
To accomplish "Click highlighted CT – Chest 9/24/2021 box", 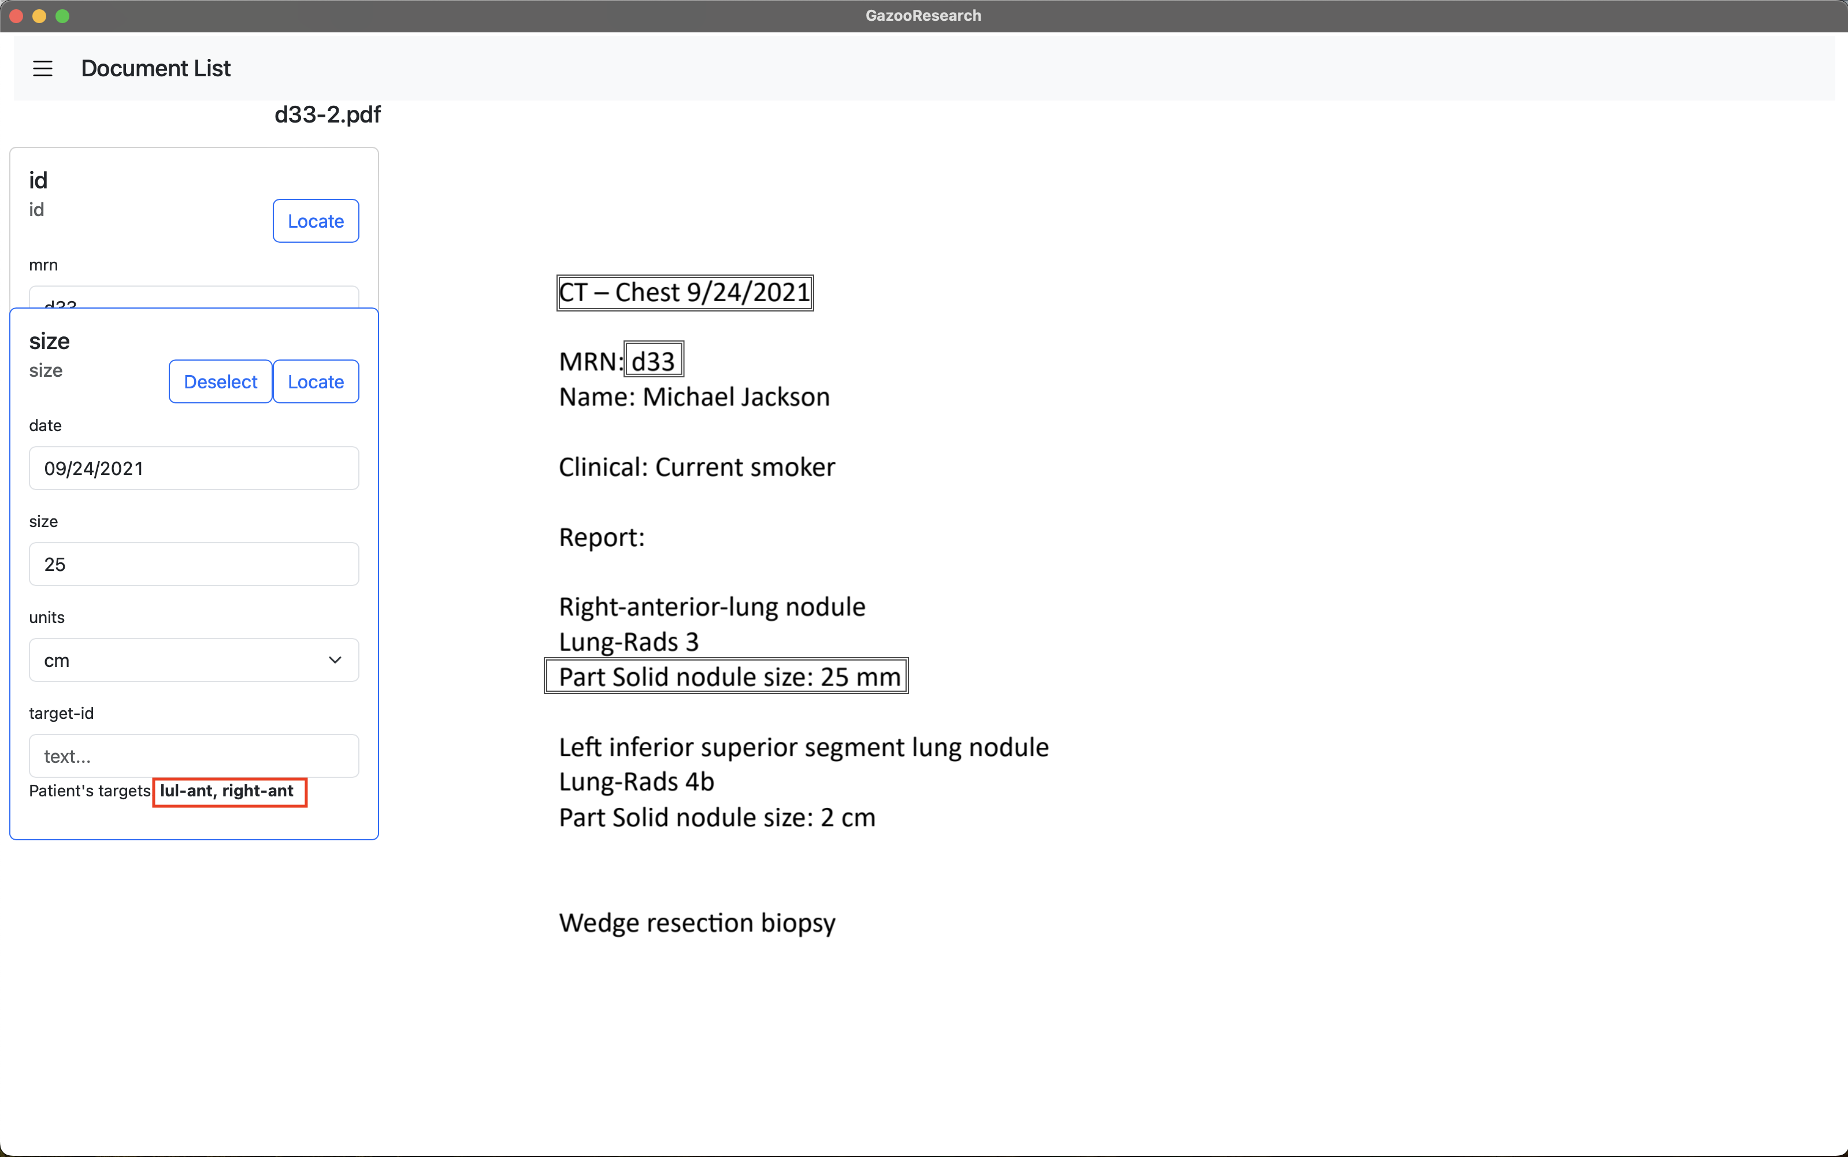I will pyautogui.click(x=685, y=293).
